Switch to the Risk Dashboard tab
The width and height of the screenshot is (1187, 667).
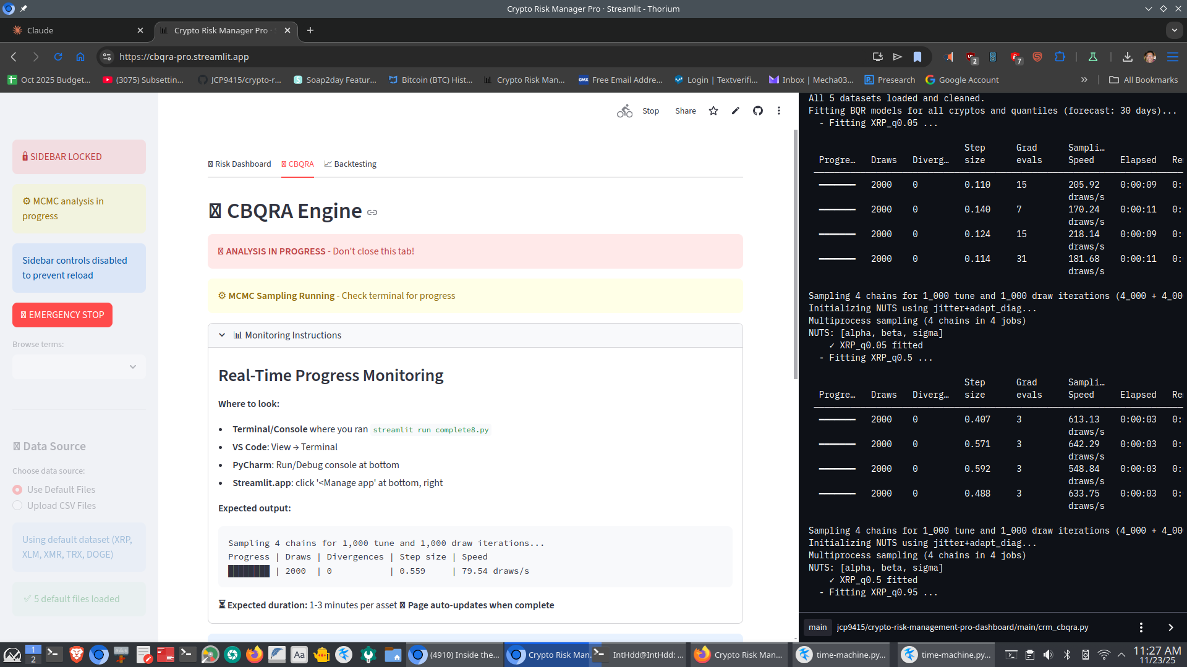tap(239, 164)
